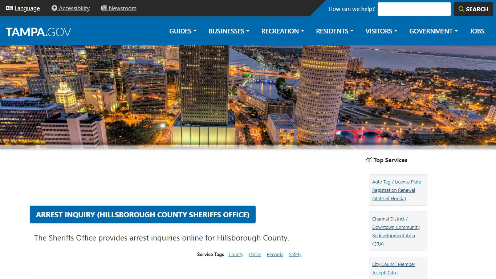This screenshot has width=496, height=279.
Task: Click the Service Tags label
Action: 211,255
